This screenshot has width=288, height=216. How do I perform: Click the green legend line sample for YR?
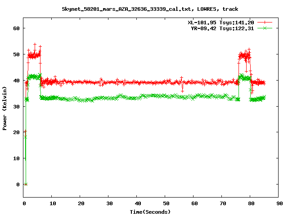tap(265, 28)
